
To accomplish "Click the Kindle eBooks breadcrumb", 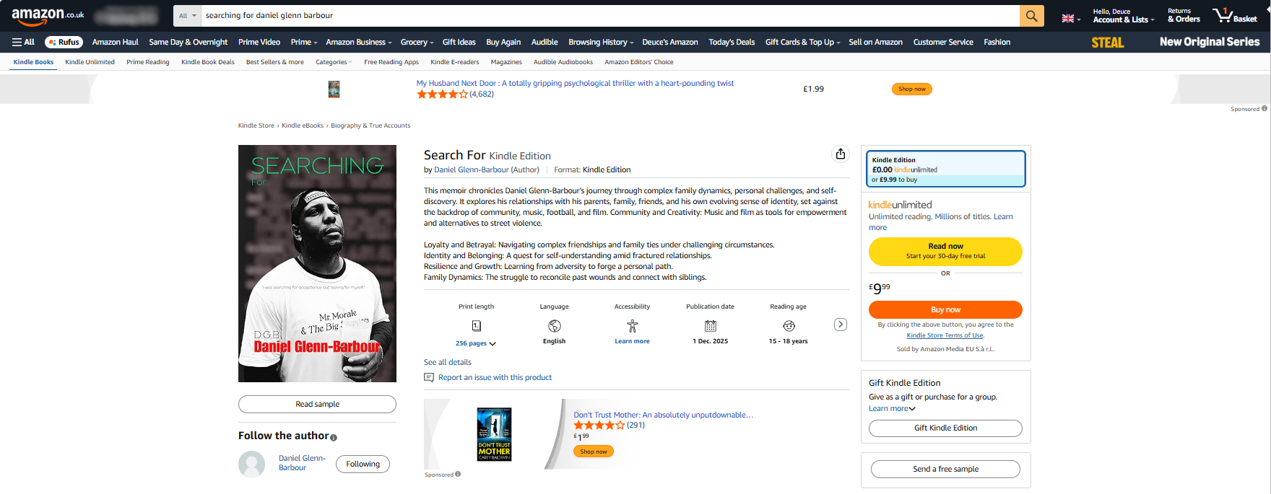I will click(x=303, y=125).
